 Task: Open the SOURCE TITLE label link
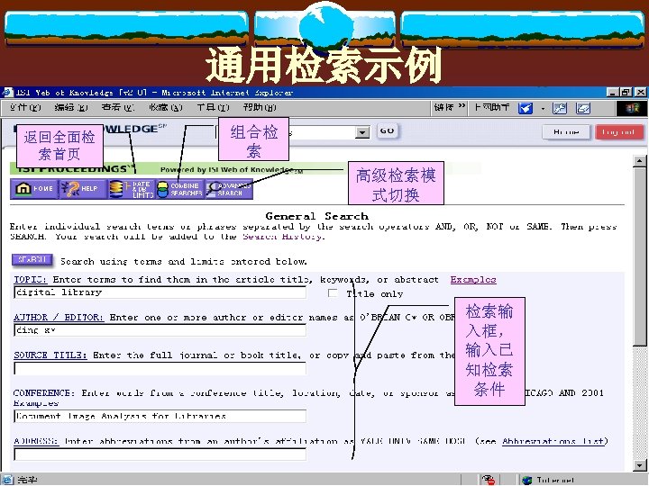tap(50, 355)
